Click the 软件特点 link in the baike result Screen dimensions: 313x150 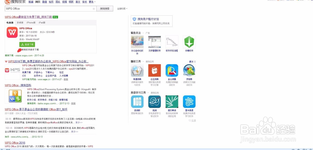tap(42, 100)
